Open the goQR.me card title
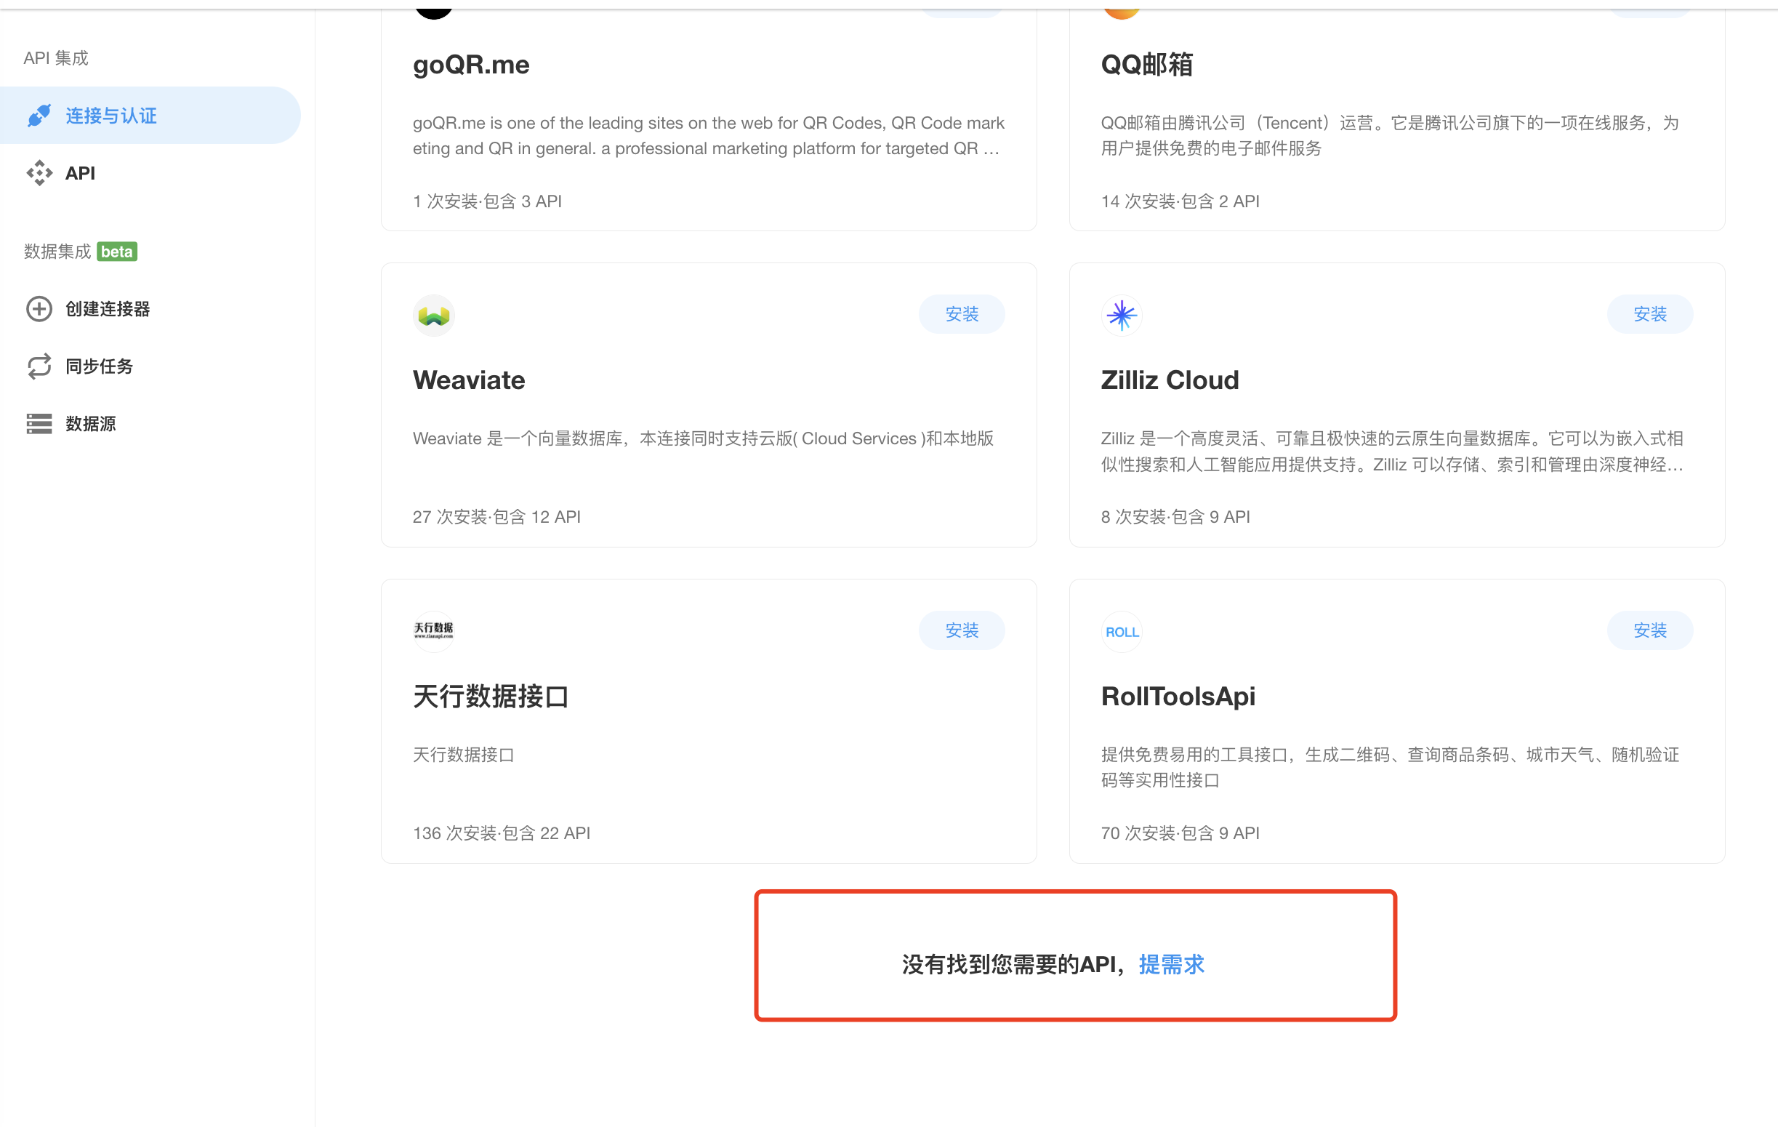The height and width of the screenshot is (1127, 1778). point(470,65)
